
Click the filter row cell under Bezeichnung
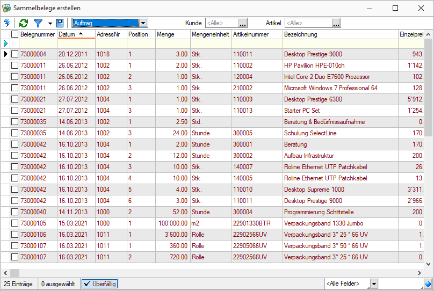341,43
